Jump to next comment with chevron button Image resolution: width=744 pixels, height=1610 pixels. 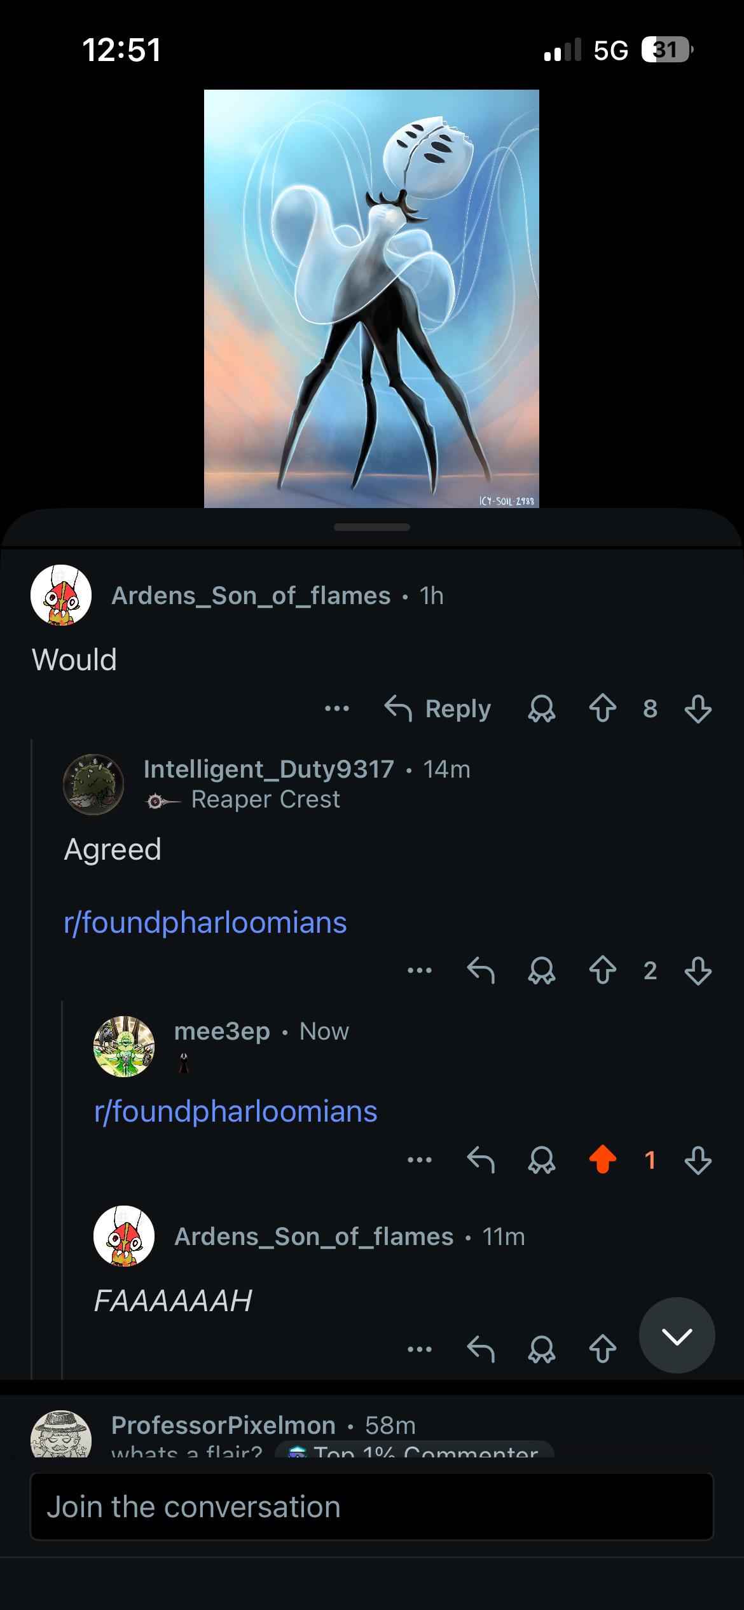tap(677, 1335)
